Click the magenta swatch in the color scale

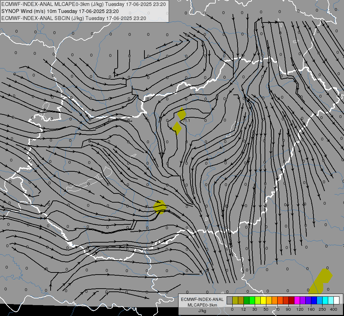coord(297,301)
